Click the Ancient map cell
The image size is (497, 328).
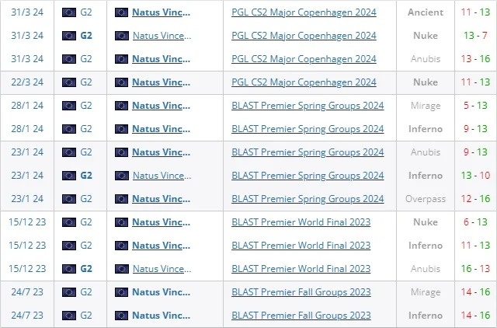426,12
